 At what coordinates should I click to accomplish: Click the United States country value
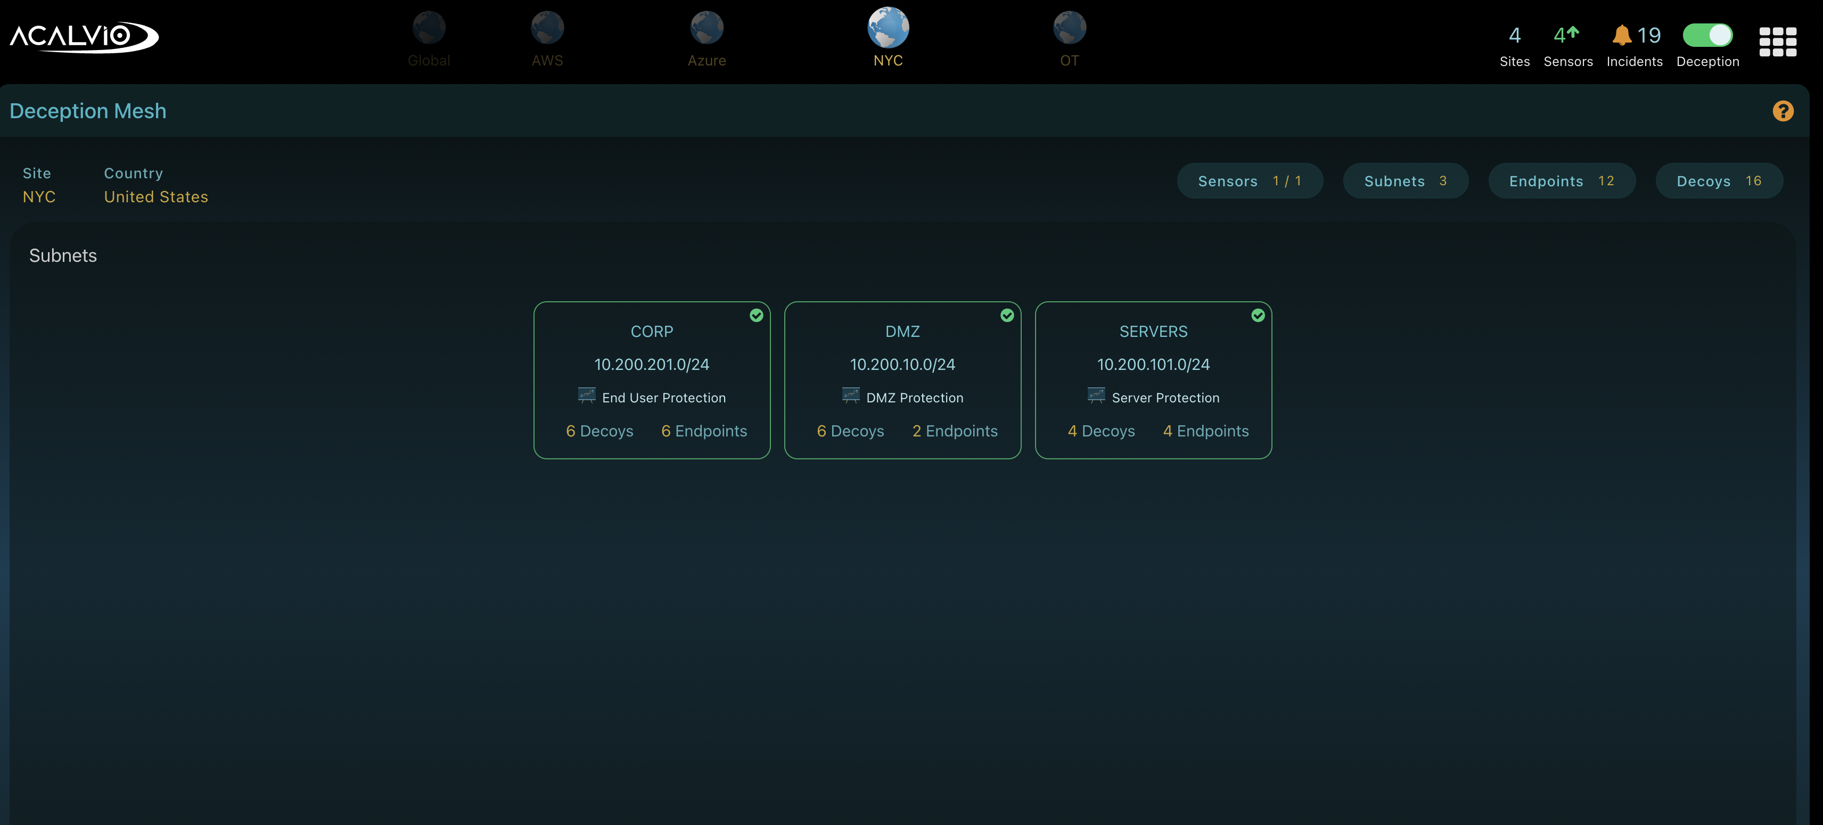click(x=155, y=197)
